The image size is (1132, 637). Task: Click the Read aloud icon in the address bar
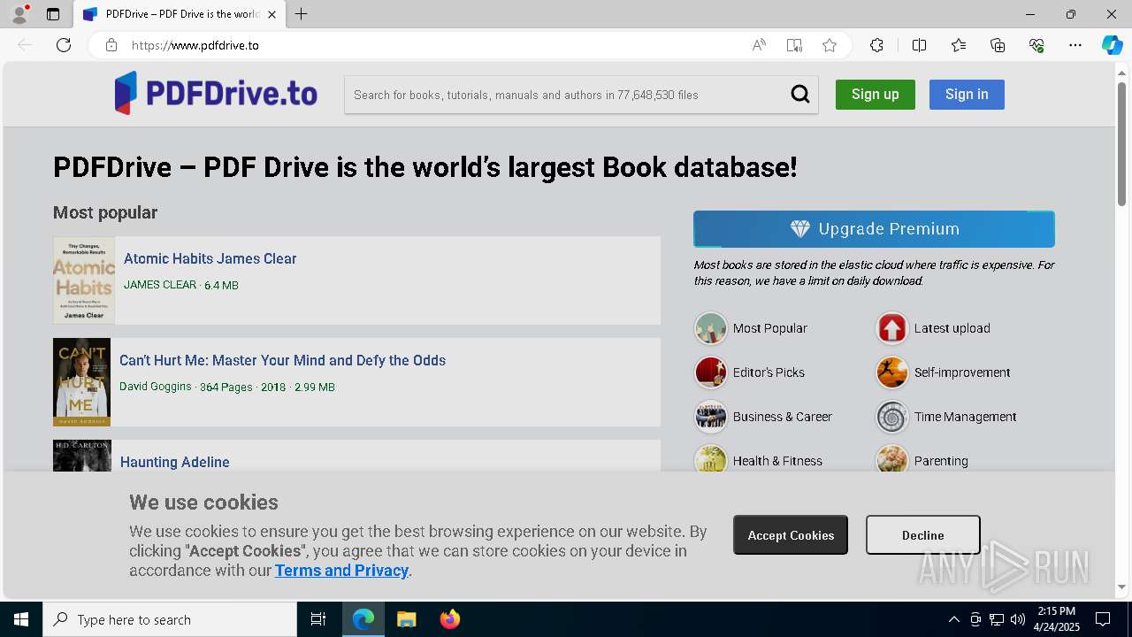tap(759, 45)
